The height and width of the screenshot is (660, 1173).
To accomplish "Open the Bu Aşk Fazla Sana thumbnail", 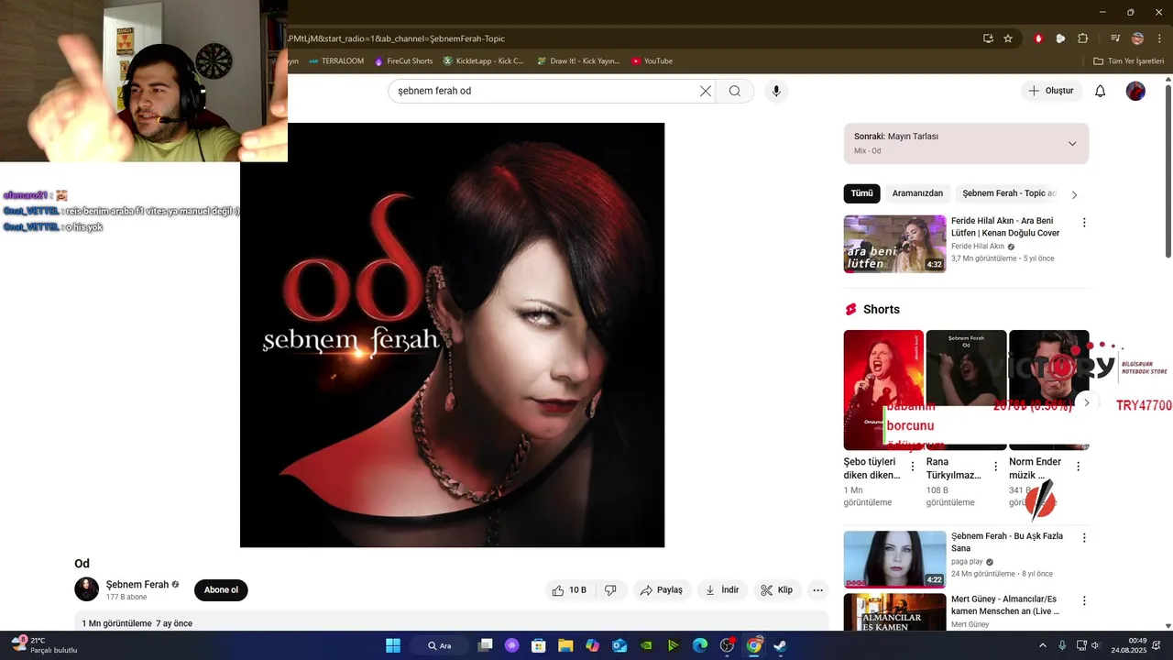I will (894, 559).
